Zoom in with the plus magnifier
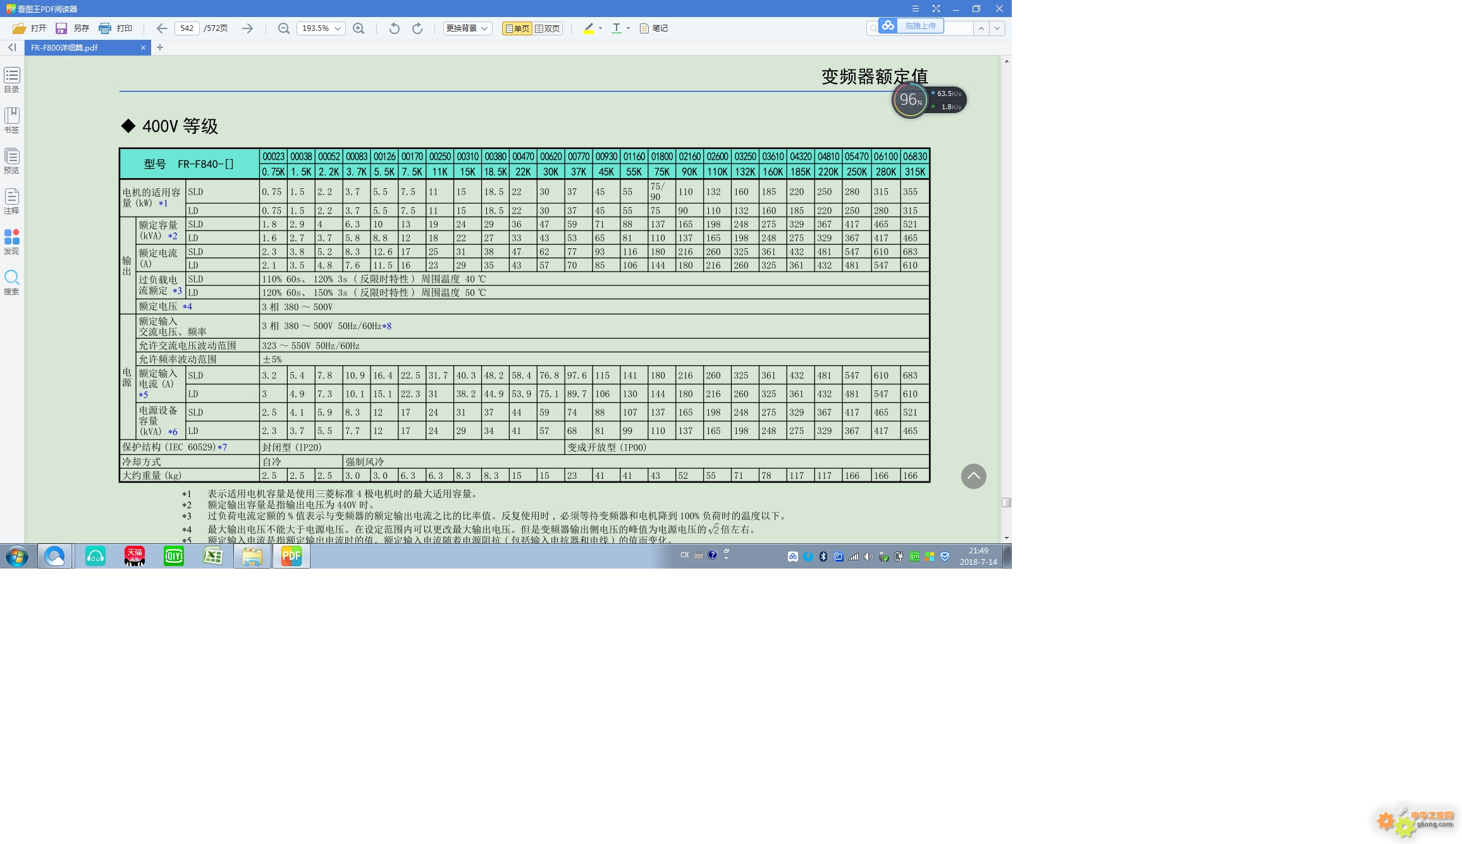This screenshot has width=1462, height=844. tap(359, 28)
